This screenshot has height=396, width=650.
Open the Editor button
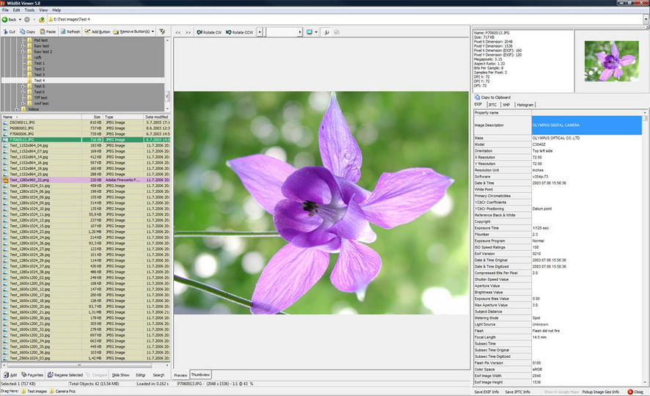(x=141, y=375)
